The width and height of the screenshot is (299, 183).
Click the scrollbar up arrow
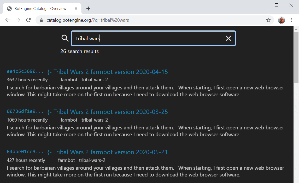(x=296, y=29)
